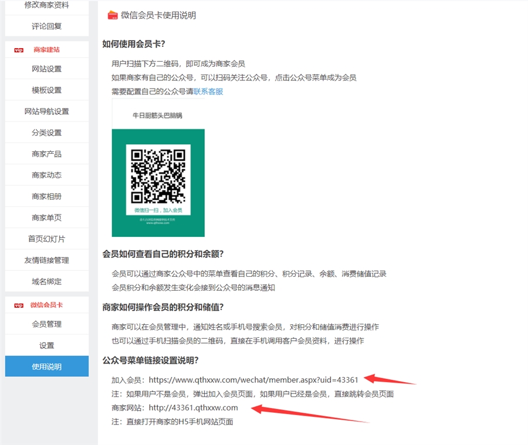Open 商家相册 page
This screenshot has height=445, width=528.
47,196
